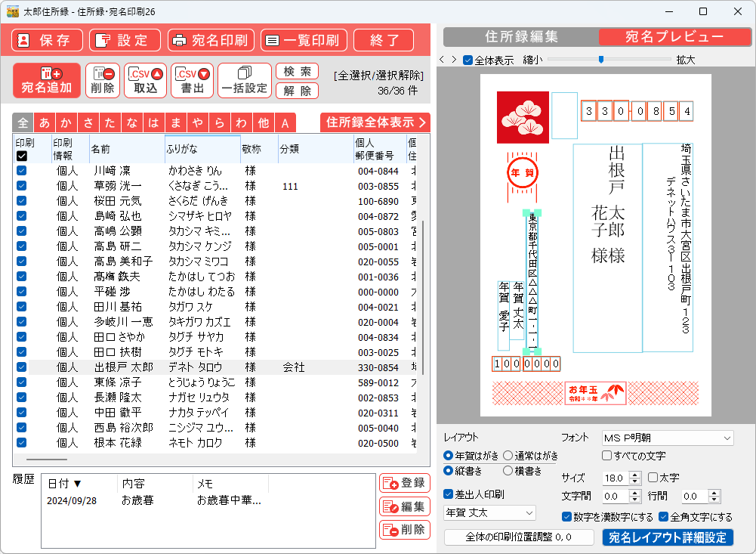Viewport: 756px width, 554px height.
Task: Expand the sender dropdown 年賀 丈太
Action: coord(489,513)
